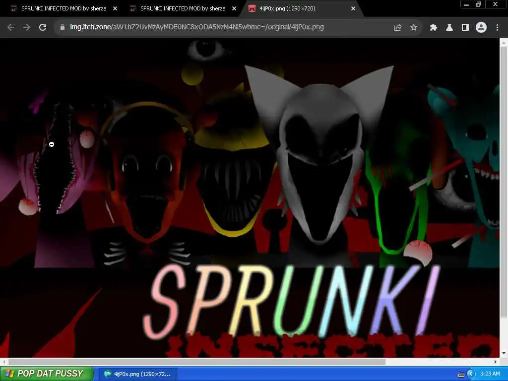The height and width of the screenshot is (381, 508).
Task: Click 4ijP0x.png taskbar window button
Action: point(138,374)
